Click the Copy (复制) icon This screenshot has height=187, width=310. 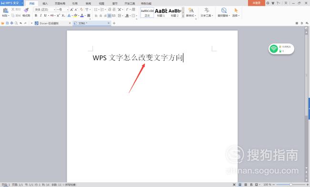pos(13,15)
